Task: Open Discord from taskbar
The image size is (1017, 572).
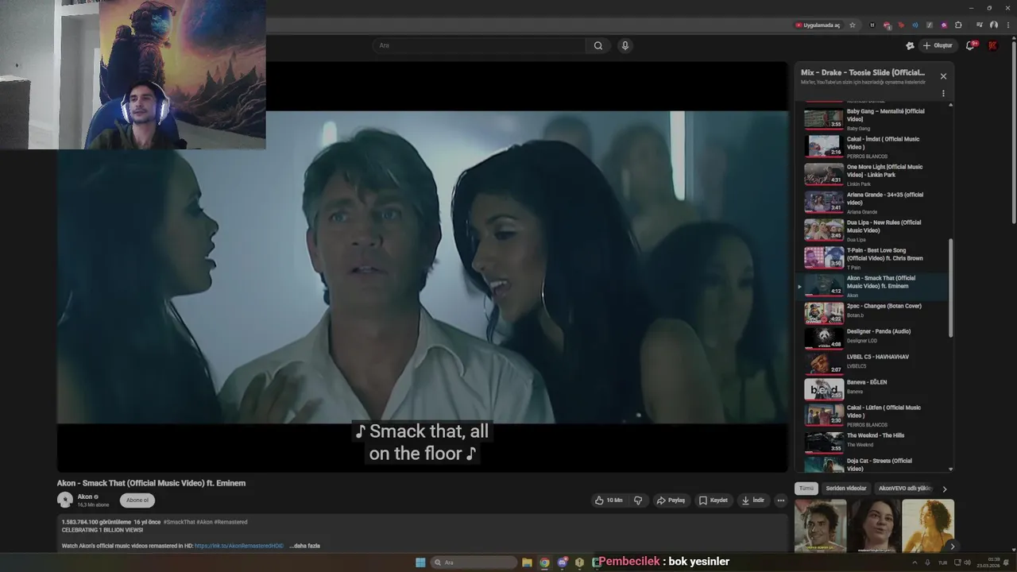Action: (x=563, y=562)
